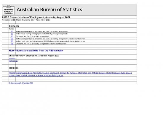Open the Methodology link

click(x=13, y=61)
